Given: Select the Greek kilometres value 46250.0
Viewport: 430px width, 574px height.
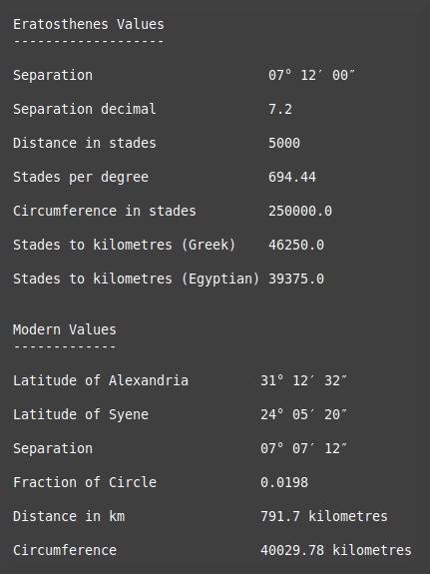Looking at the screenshot, I should pos(296,245).
